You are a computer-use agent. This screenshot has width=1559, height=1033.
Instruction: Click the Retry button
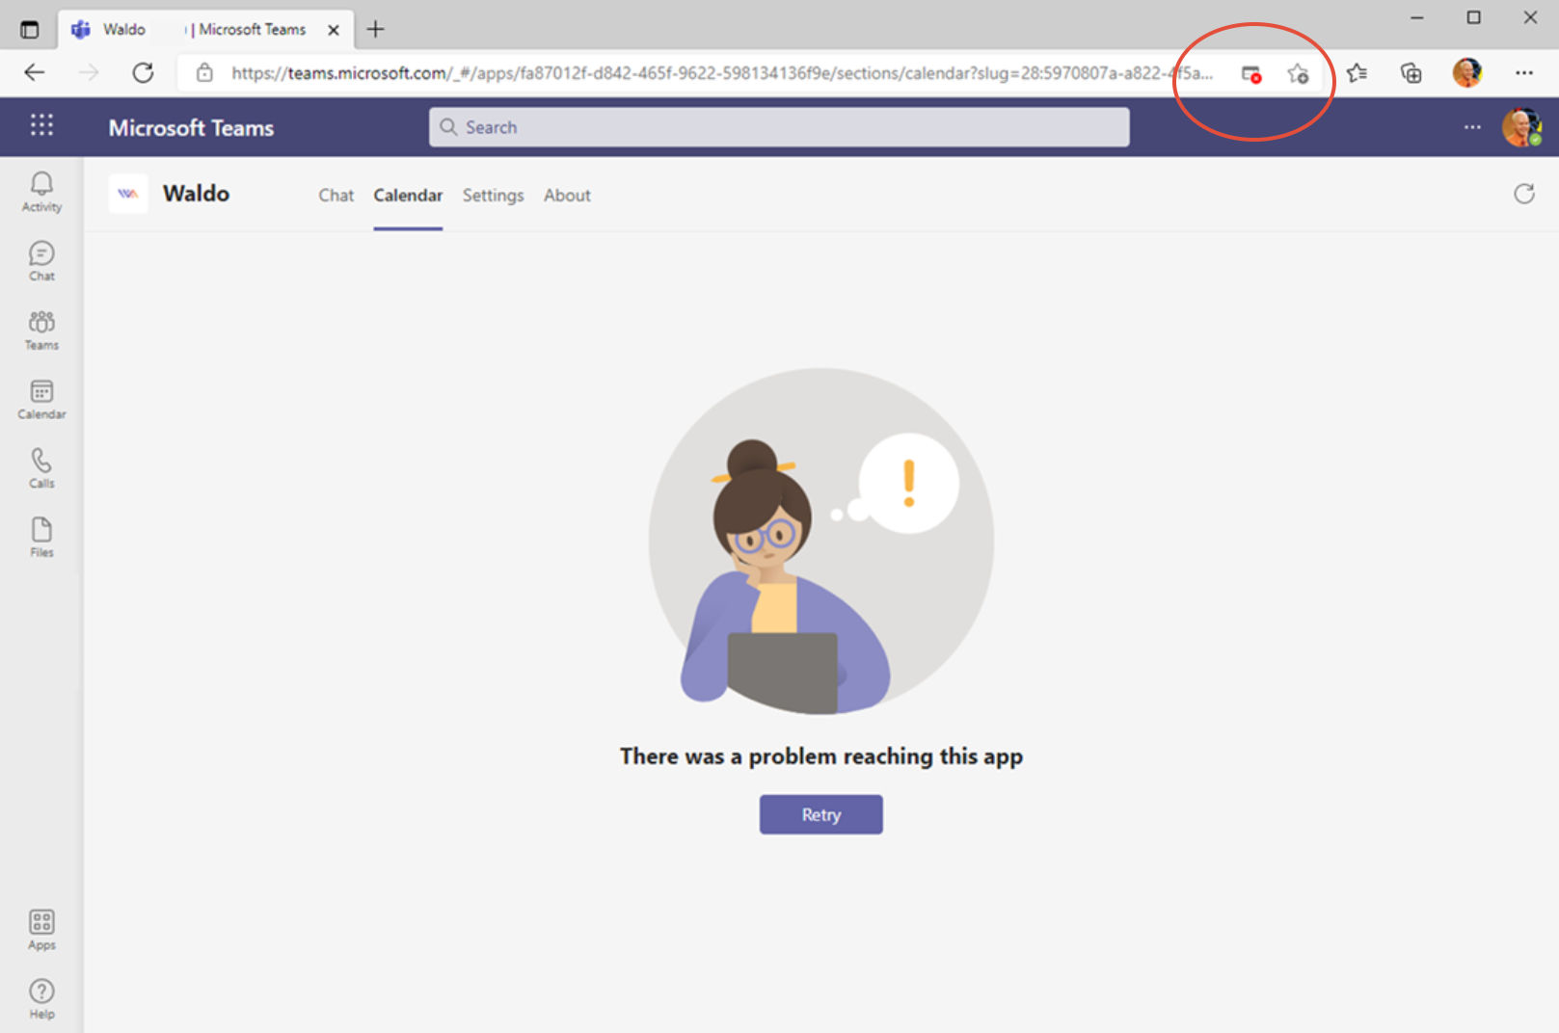[820, 814]
